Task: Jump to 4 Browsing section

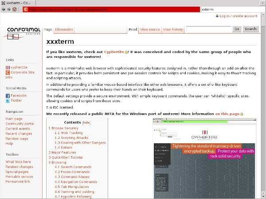Action: [x=57, y=162]
